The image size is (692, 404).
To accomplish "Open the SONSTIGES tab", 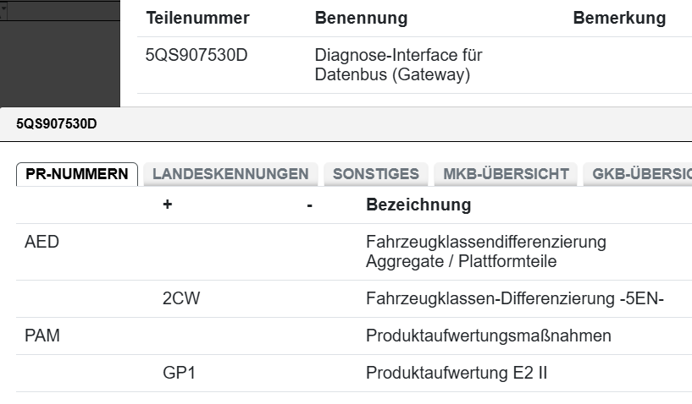I will click(x=375, y=174).
